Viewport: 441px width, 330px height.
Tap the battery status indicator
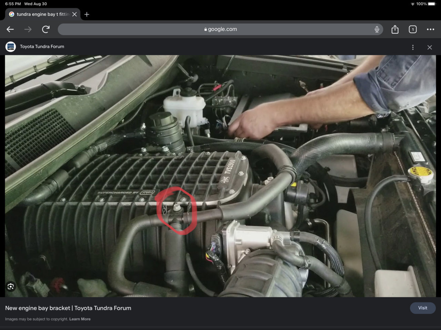(432, 4)
